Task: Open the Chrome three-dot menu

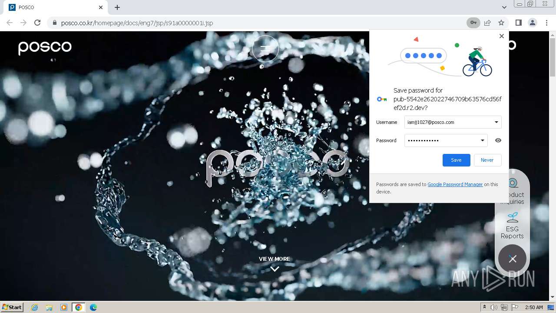Action: (x=546, y=23)
